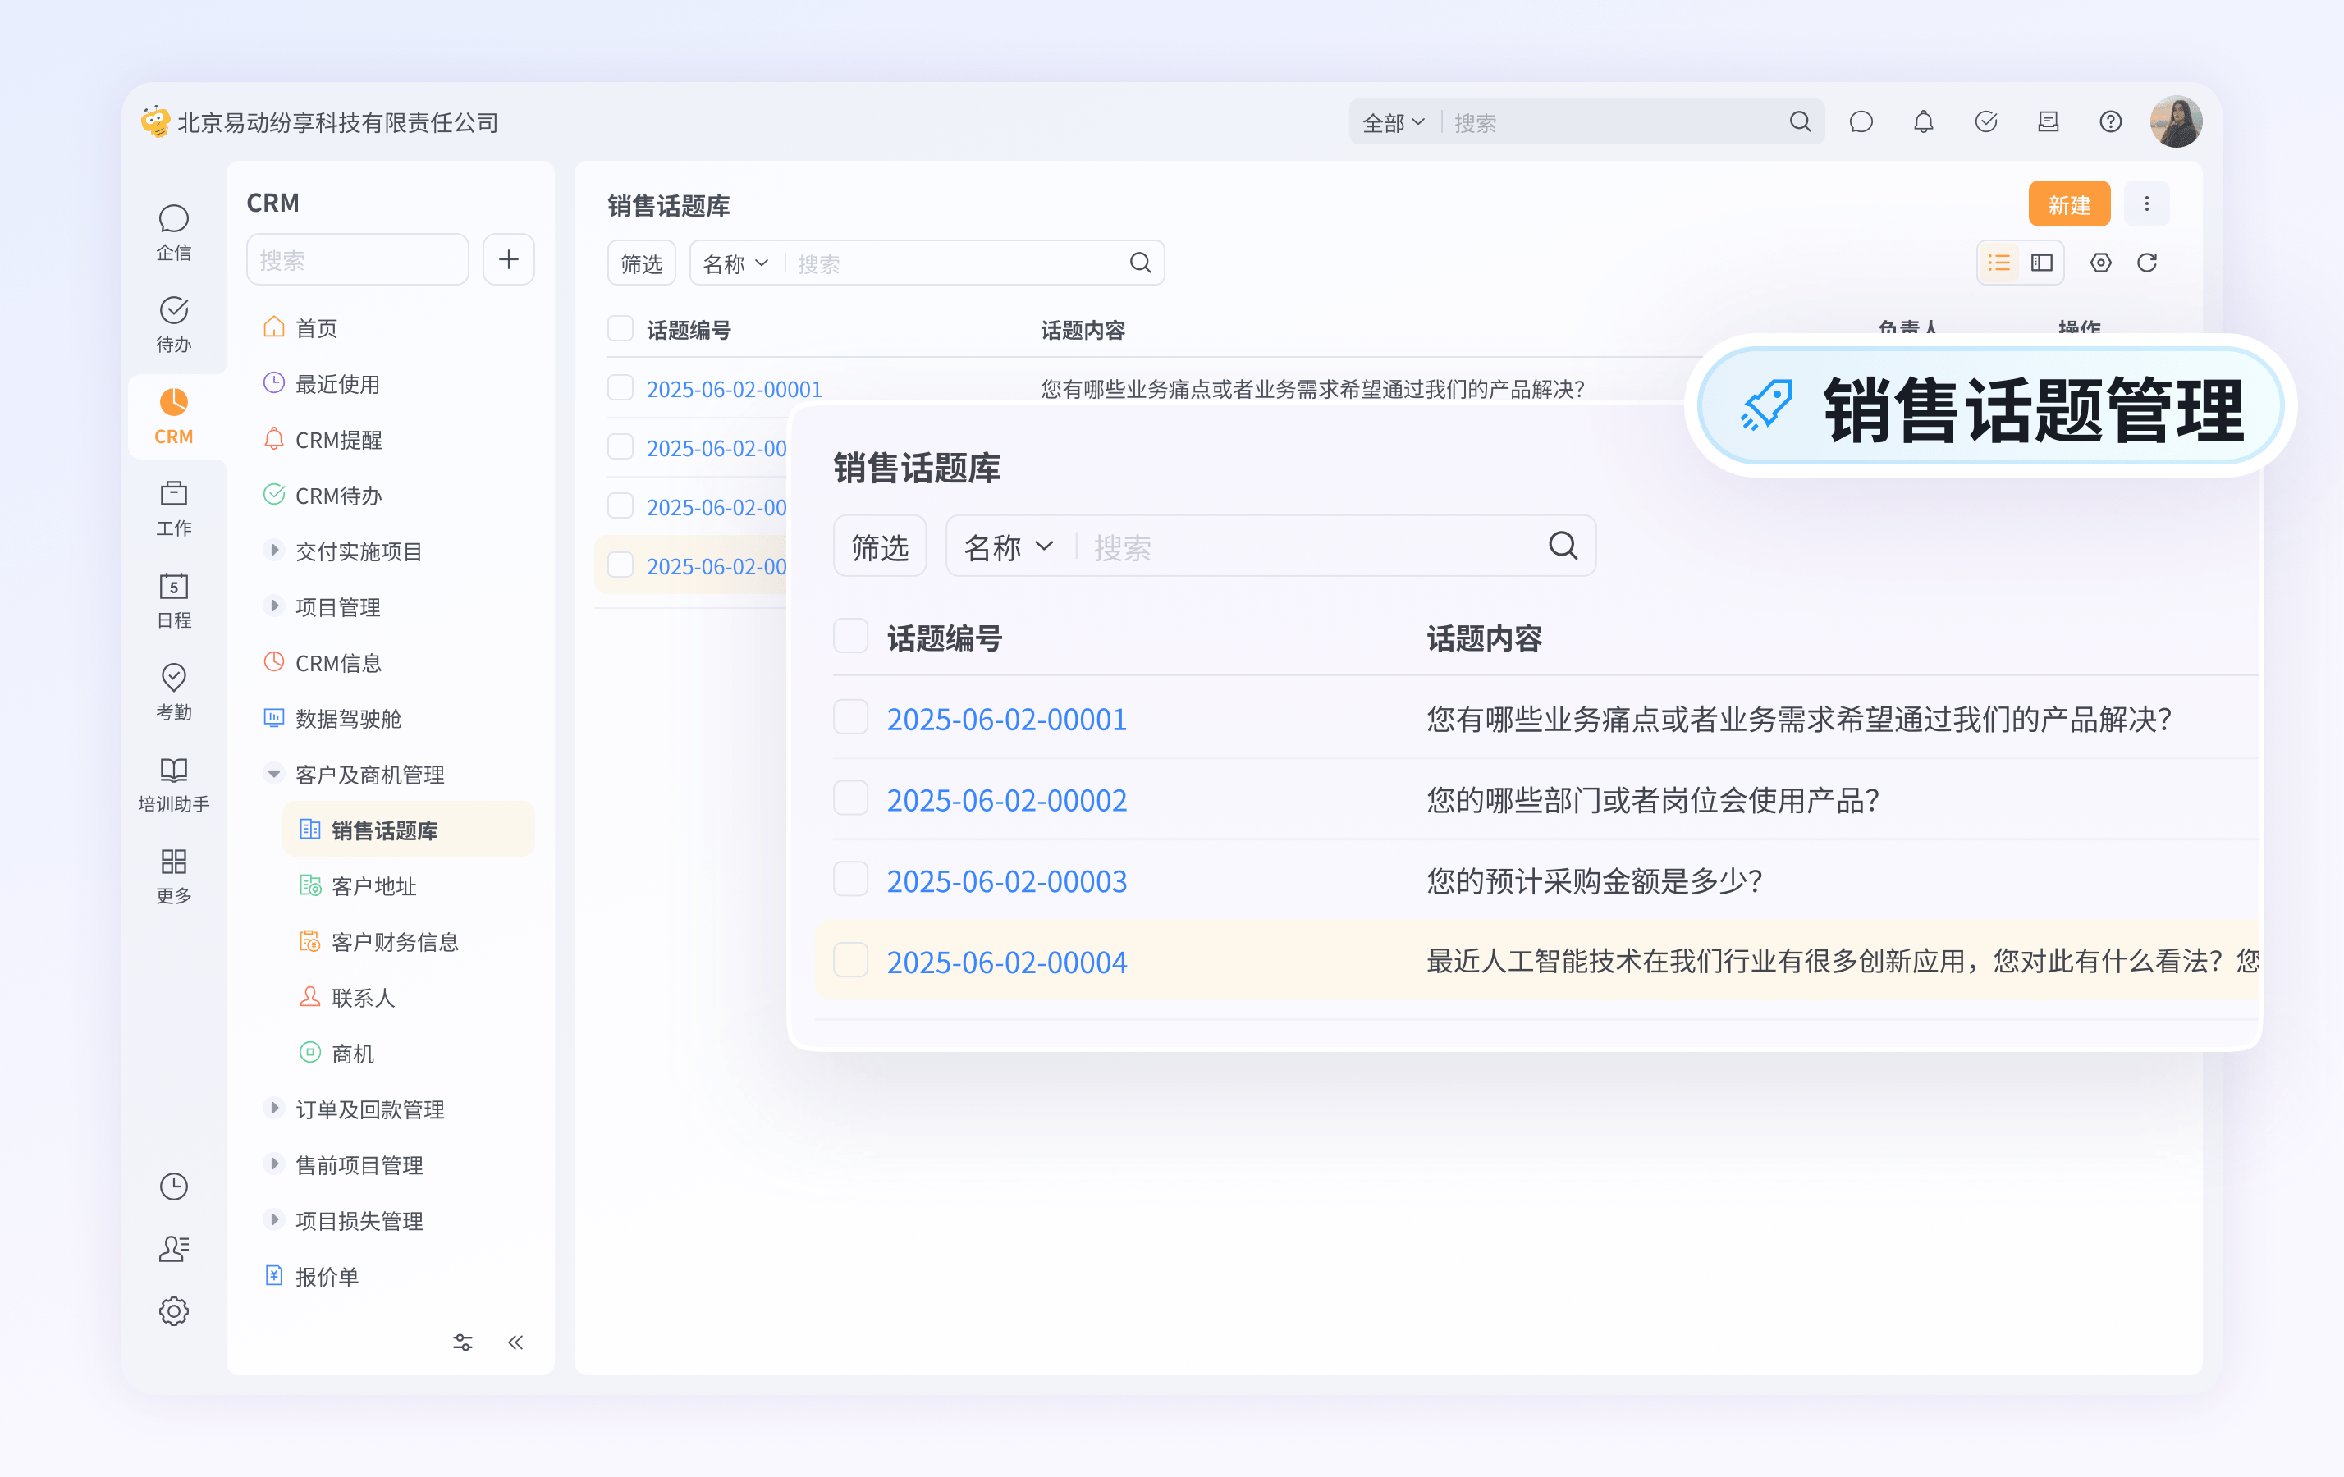The height and width of the screenshot is (1477, 2344).
Task: Switch to split panel view icon
Action: click(x=2041, y=263)
